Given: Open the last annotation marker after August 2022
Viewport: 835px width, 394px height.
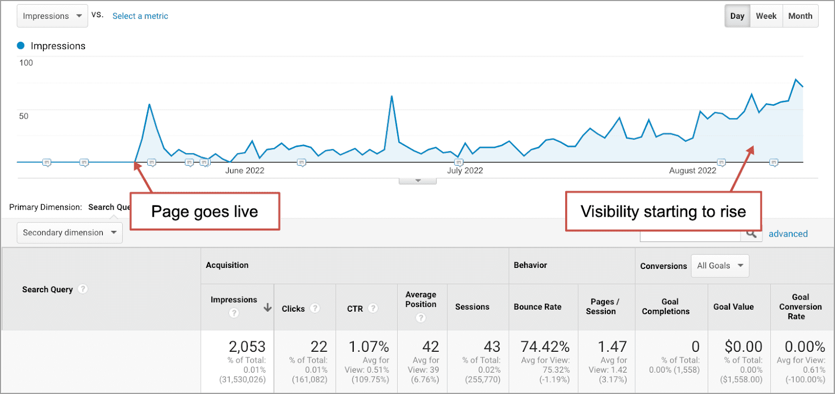Looking at the screenshot, I should [x=774, y=163].
